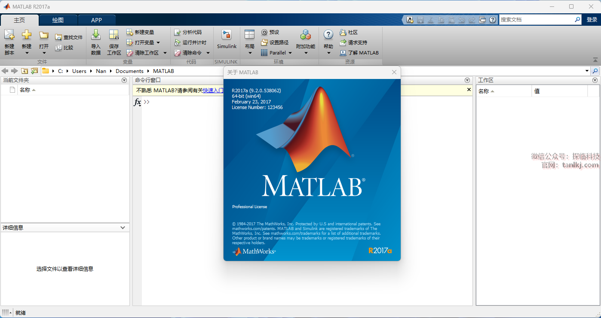Viewport: 601px width, 318px height.
Task: Go up one folder level in the address bar
Action: click(x=25, y=71)
